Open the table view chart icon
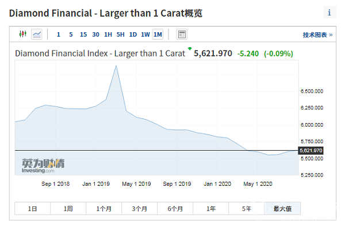Viewport: 345px width, 226px height. [182, 35]
